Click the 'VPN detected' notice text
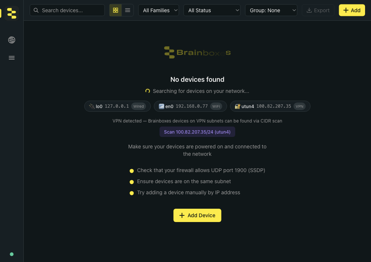 tap(197, 121)
